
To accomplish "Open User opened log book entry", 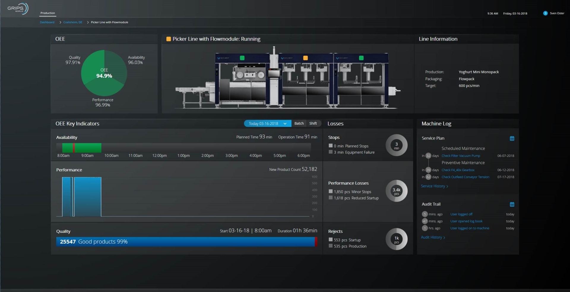I will point(466,221).
